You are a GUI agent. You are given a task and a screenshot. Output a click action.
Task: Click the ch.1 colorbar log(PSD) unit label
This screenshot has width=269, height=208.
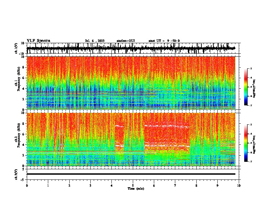pos(254,89)
